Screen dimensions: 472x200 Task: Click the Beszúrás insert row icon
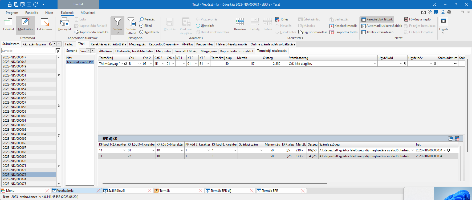(240, 22)
